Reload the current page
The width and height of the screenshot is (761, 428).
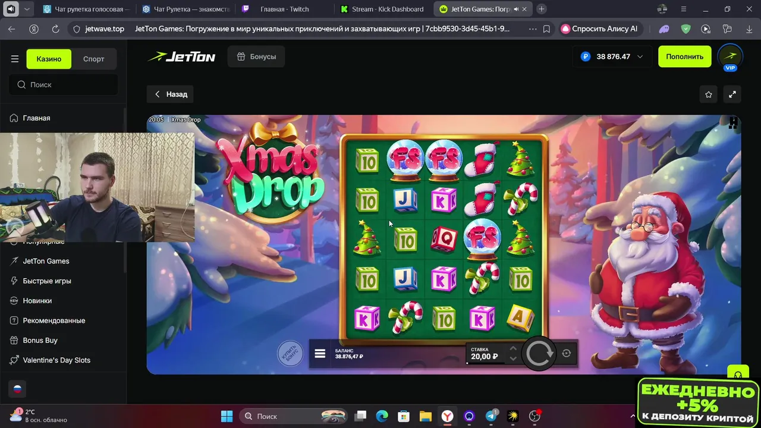[55, 29]
